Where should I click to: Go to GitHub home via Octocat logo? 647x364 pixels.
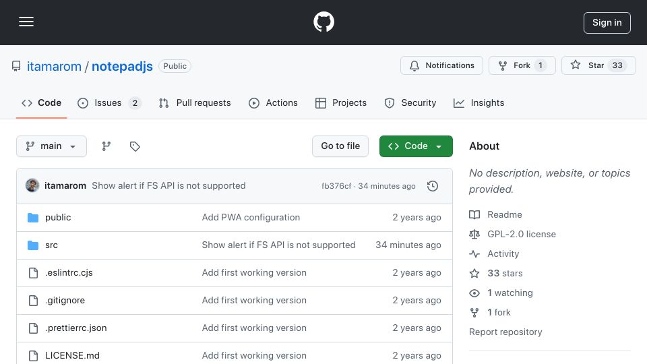(x=323, y=22)
